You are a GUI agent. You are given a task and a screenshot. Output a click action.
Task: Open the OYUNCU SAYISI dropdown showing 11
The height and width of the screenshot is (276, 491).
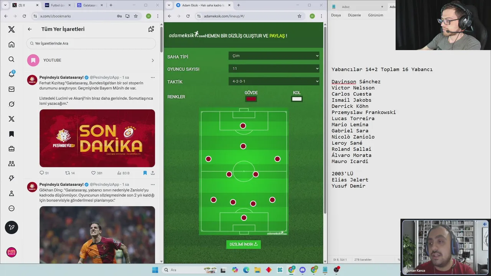point(274,69)
